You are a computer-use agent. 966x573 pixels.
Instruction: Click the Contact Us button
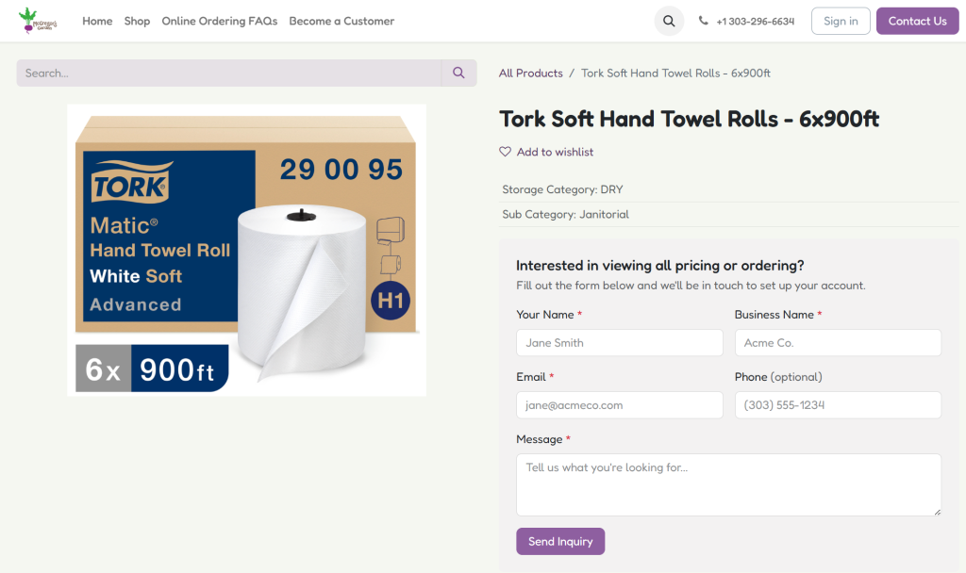(917, 21)
